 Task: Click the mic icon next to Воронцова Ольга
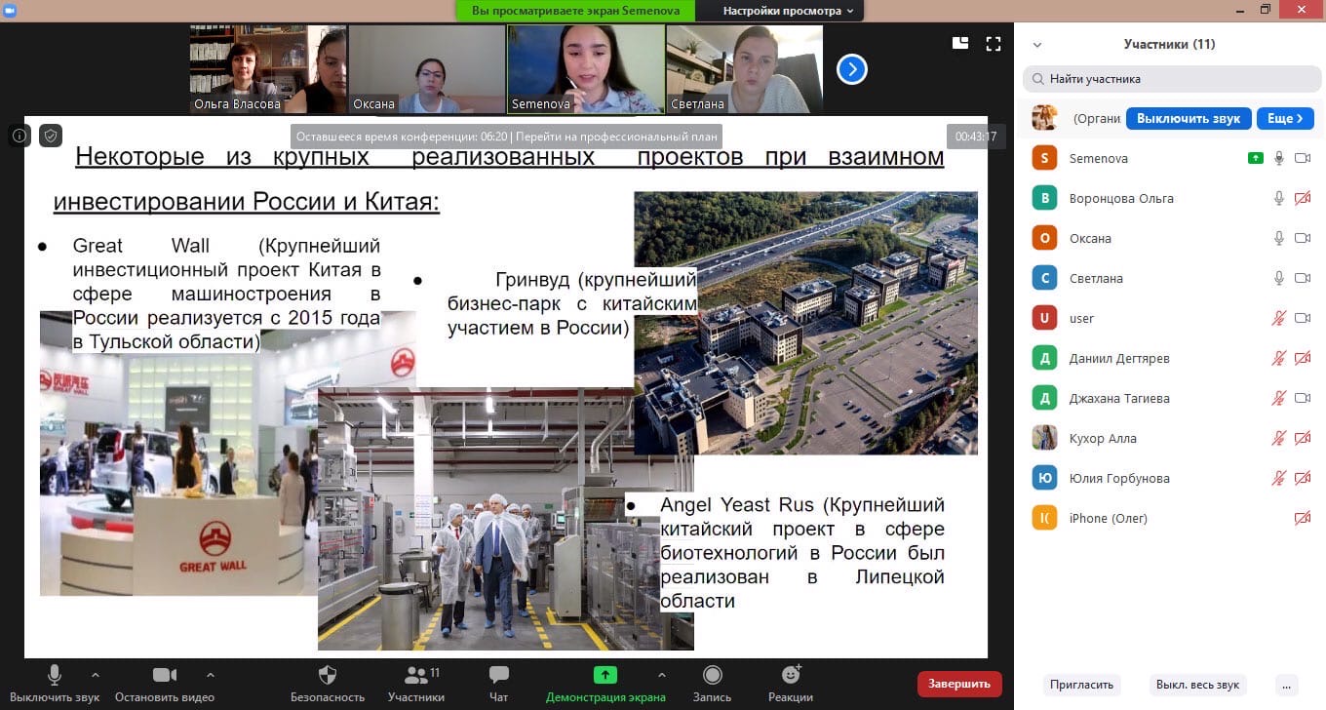[x=1279, y=198]
